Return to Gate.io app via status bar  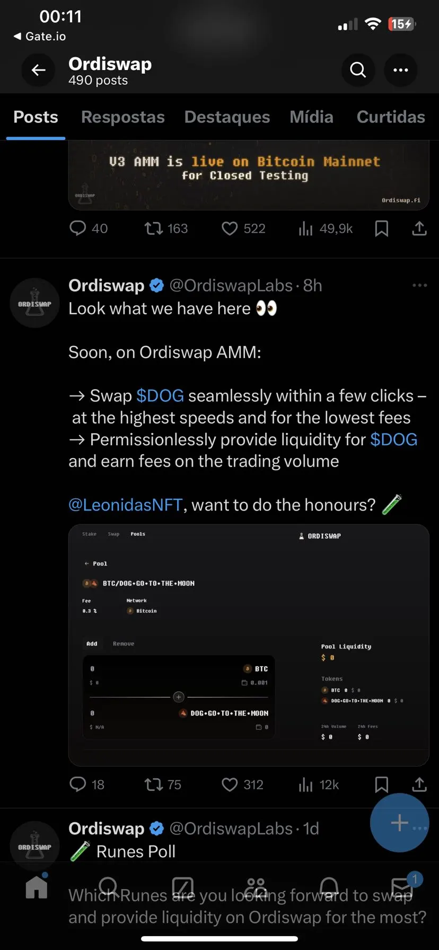(x=40, y=37)
